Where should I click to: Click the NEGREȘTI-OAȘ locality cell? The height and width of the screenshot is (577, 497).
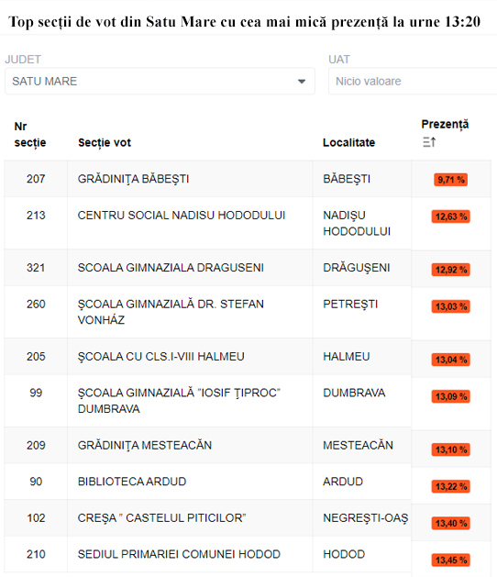click(365, 518)
